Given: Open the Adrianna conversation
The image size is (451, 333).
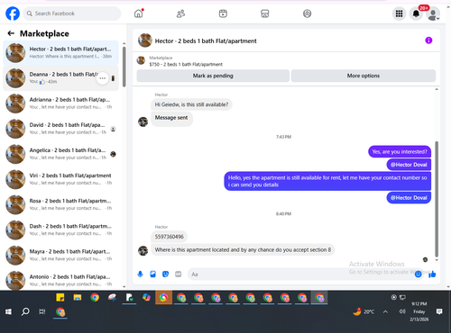Looking at the screenshot, I should click(x=60, y=103).
